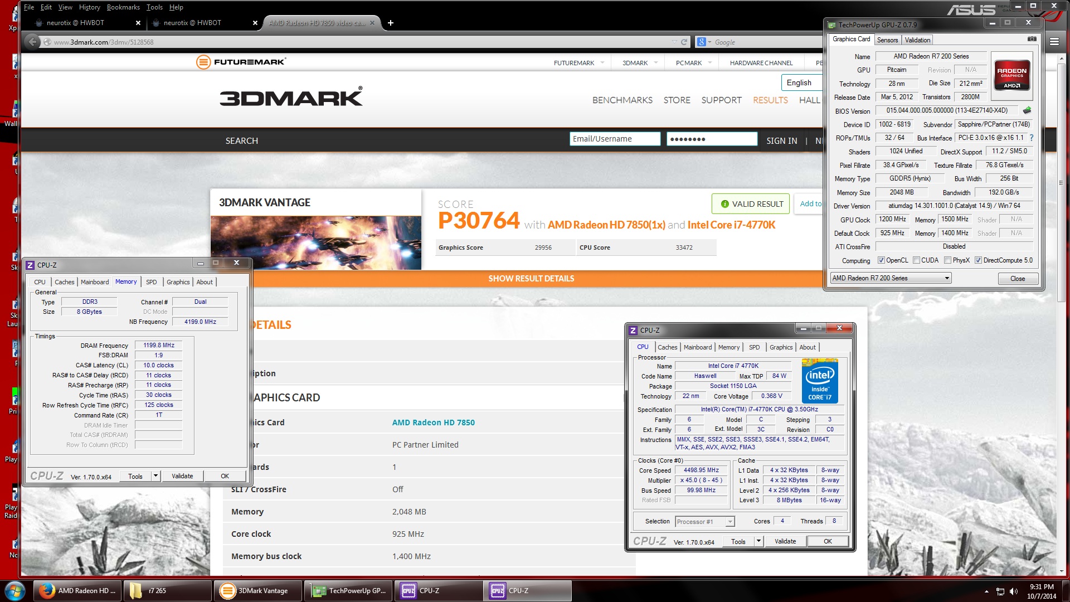Open the Graphics tab in CPU-Z CPU window

(x=781, y=347)
